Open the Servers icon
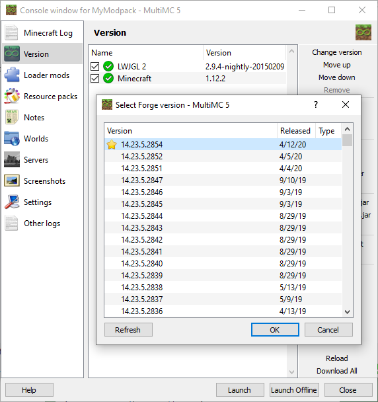Viewport: 378px width, 402px height. [x=12, y=159]
